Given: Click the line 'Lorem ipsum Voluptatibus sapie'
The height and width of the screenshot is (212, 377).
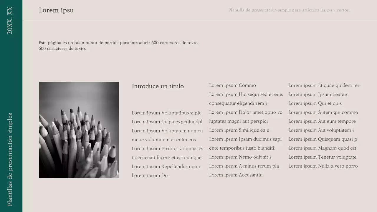Looking at the screenshot, I should click(166, 113).
